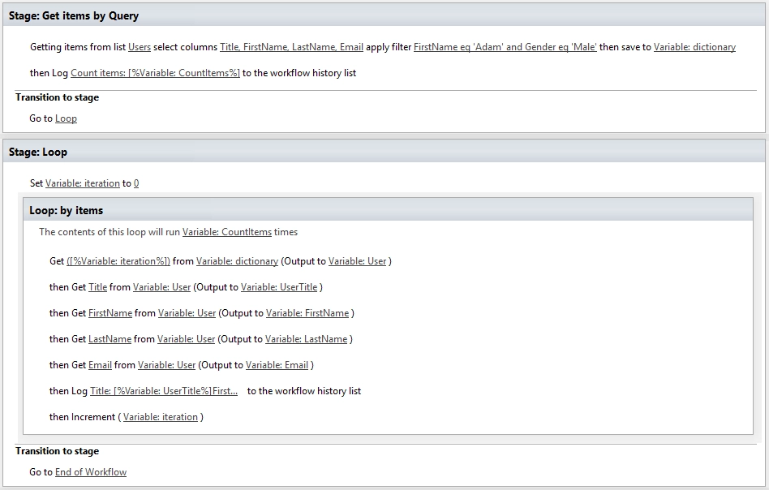Click 'Title' in the Get Title action
Image resolution: width=769 pixels, height=490 pixels.
(97, 287)
